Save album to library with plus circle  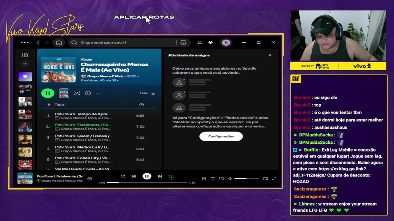point(88,93)
